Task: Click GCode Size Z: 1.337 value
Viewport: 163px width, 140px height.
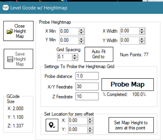Action: 15,126
